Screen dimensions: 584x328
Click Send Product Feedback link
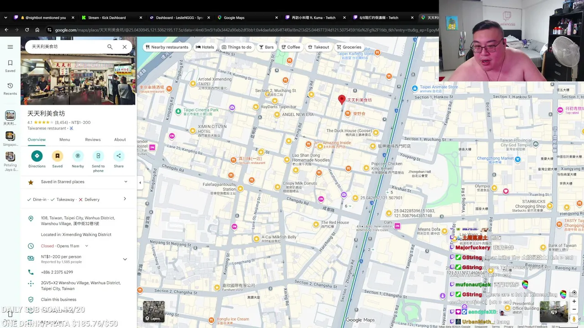coord(532,327)
